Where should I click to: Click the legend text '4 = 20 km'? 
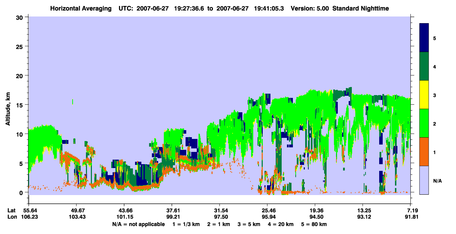tap(281, 224)
